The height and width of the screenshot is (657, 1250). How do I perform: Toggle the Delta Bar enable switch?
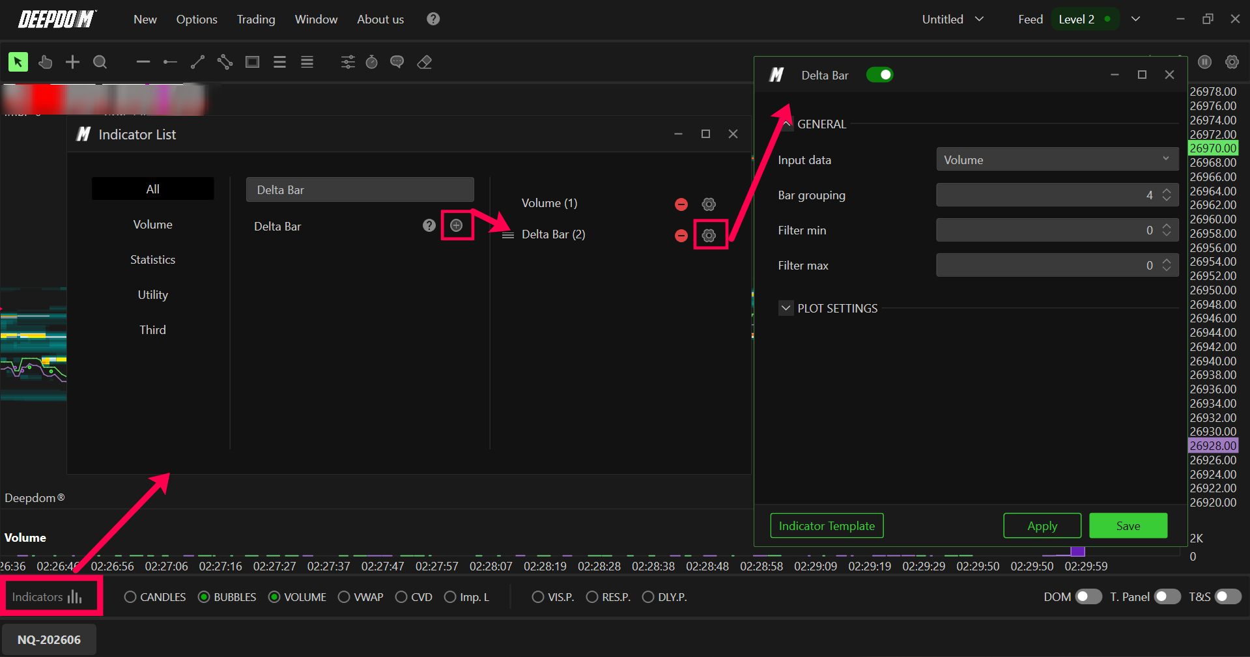879,75
